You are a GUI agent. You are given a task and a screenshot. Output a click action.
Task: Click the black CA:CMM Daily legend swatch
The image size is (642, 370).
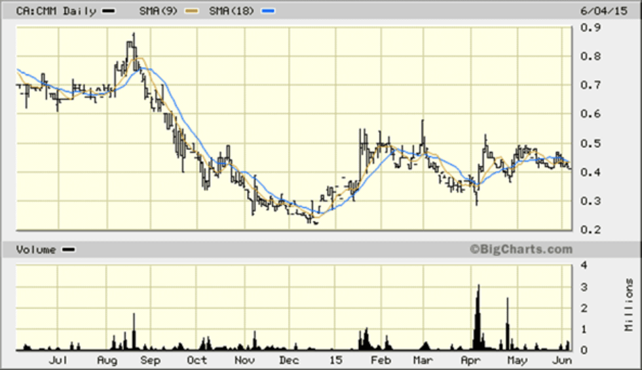coord(110,11)
